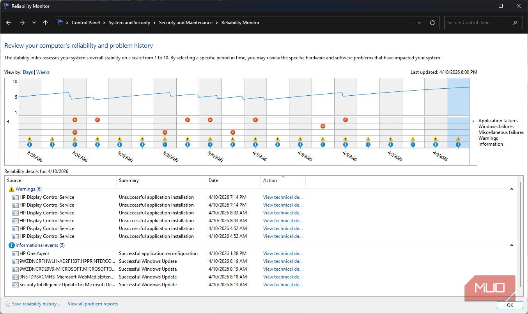Select the application failure icon on 4/5/2026
Image resolution: width=528 pixels, height=314 pixels.
point(346,120)
